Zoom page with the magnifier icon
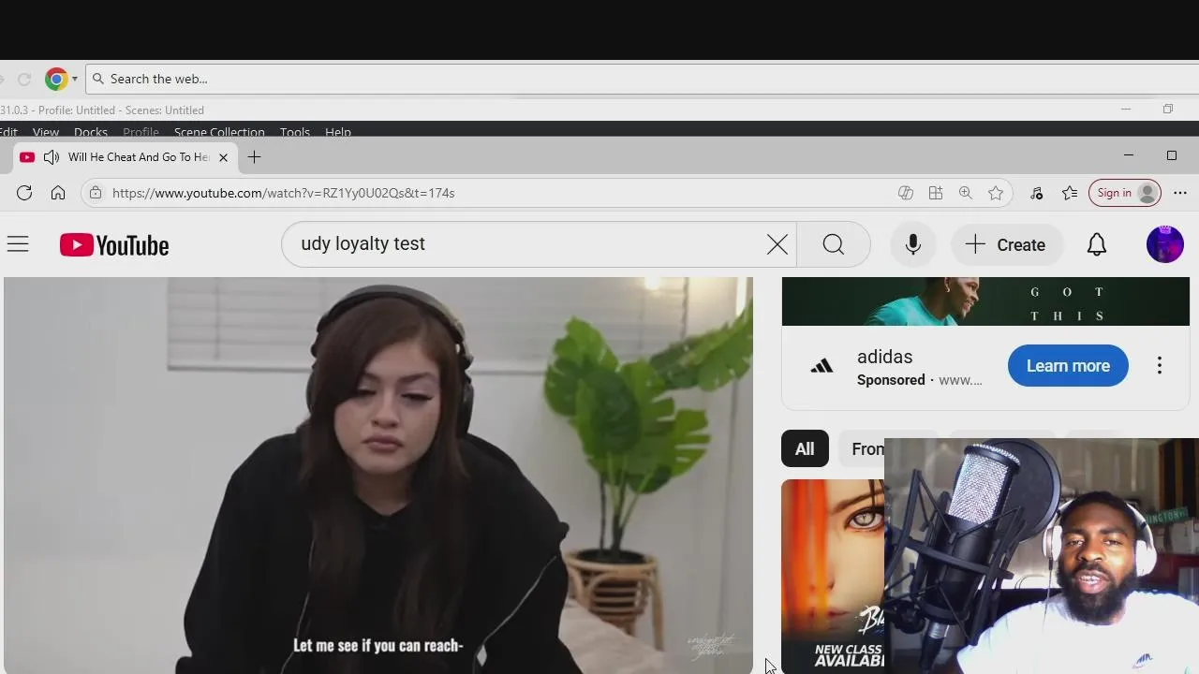 pyautogui.click(x=966, y=193)
